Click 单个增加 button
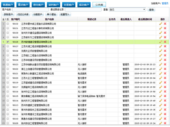The width and height of the screenshot is (170, 127). pyautogui.click(x=51, y=14)
